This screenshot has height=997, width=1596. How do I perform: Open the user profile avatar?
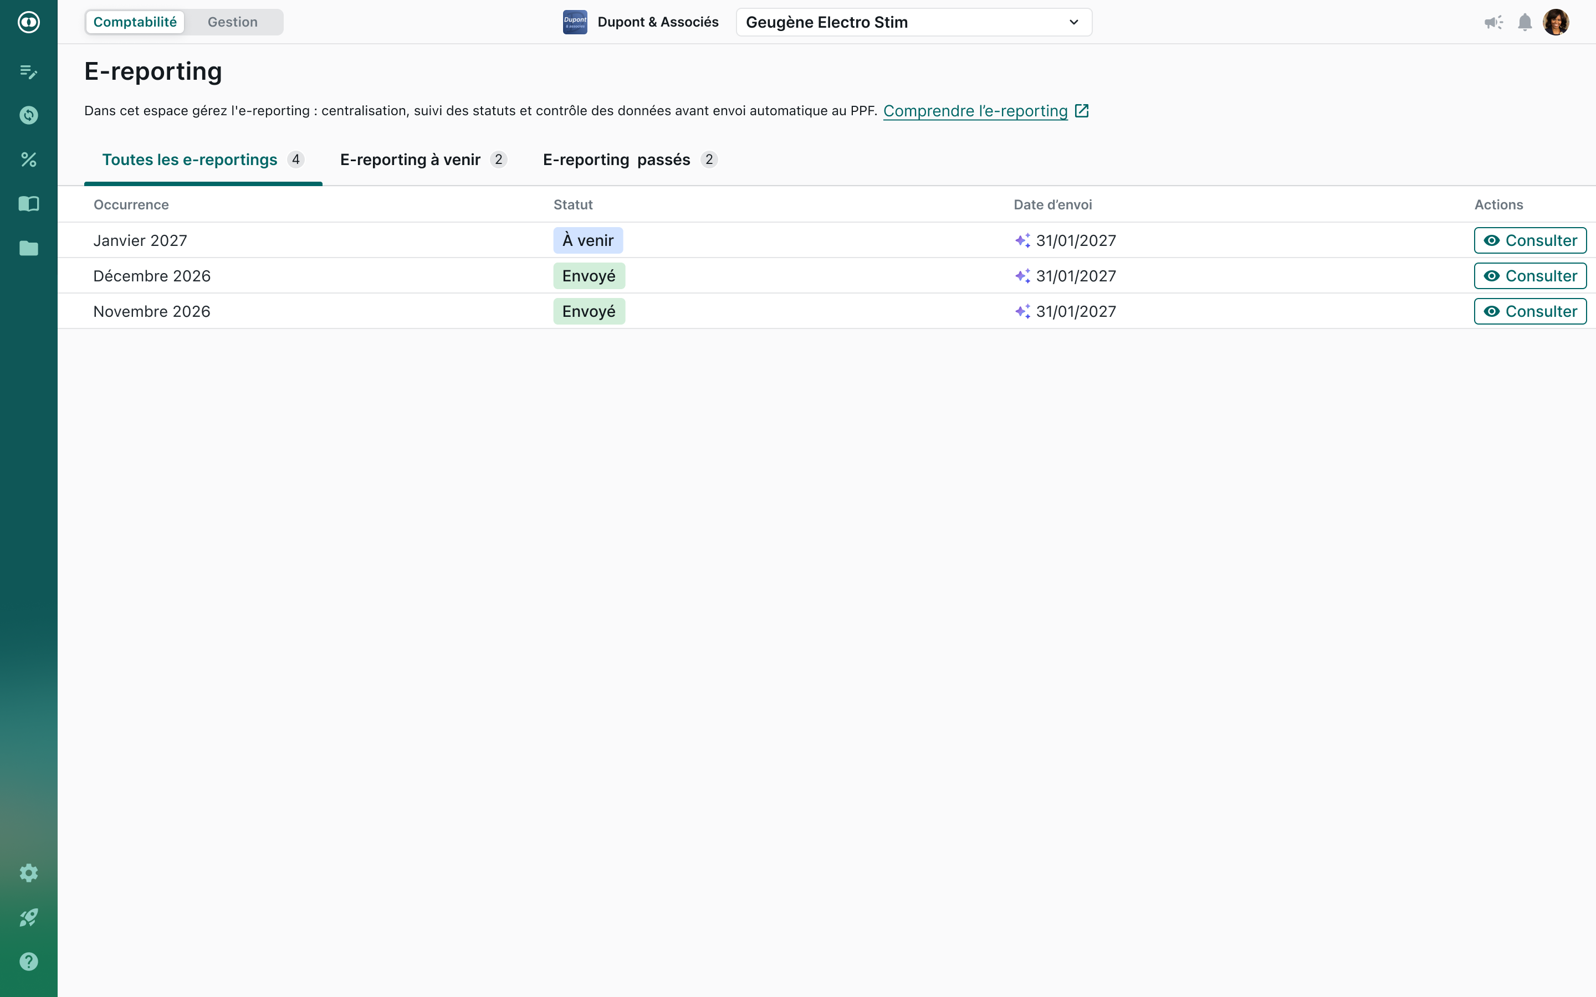pos(1556,22)
